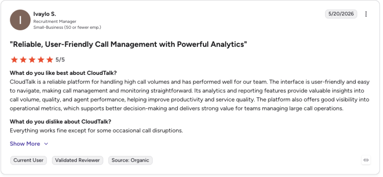Click the review title about Call Management
The width and height of the screenshot is (383, 177).
(x=129, y=45)
